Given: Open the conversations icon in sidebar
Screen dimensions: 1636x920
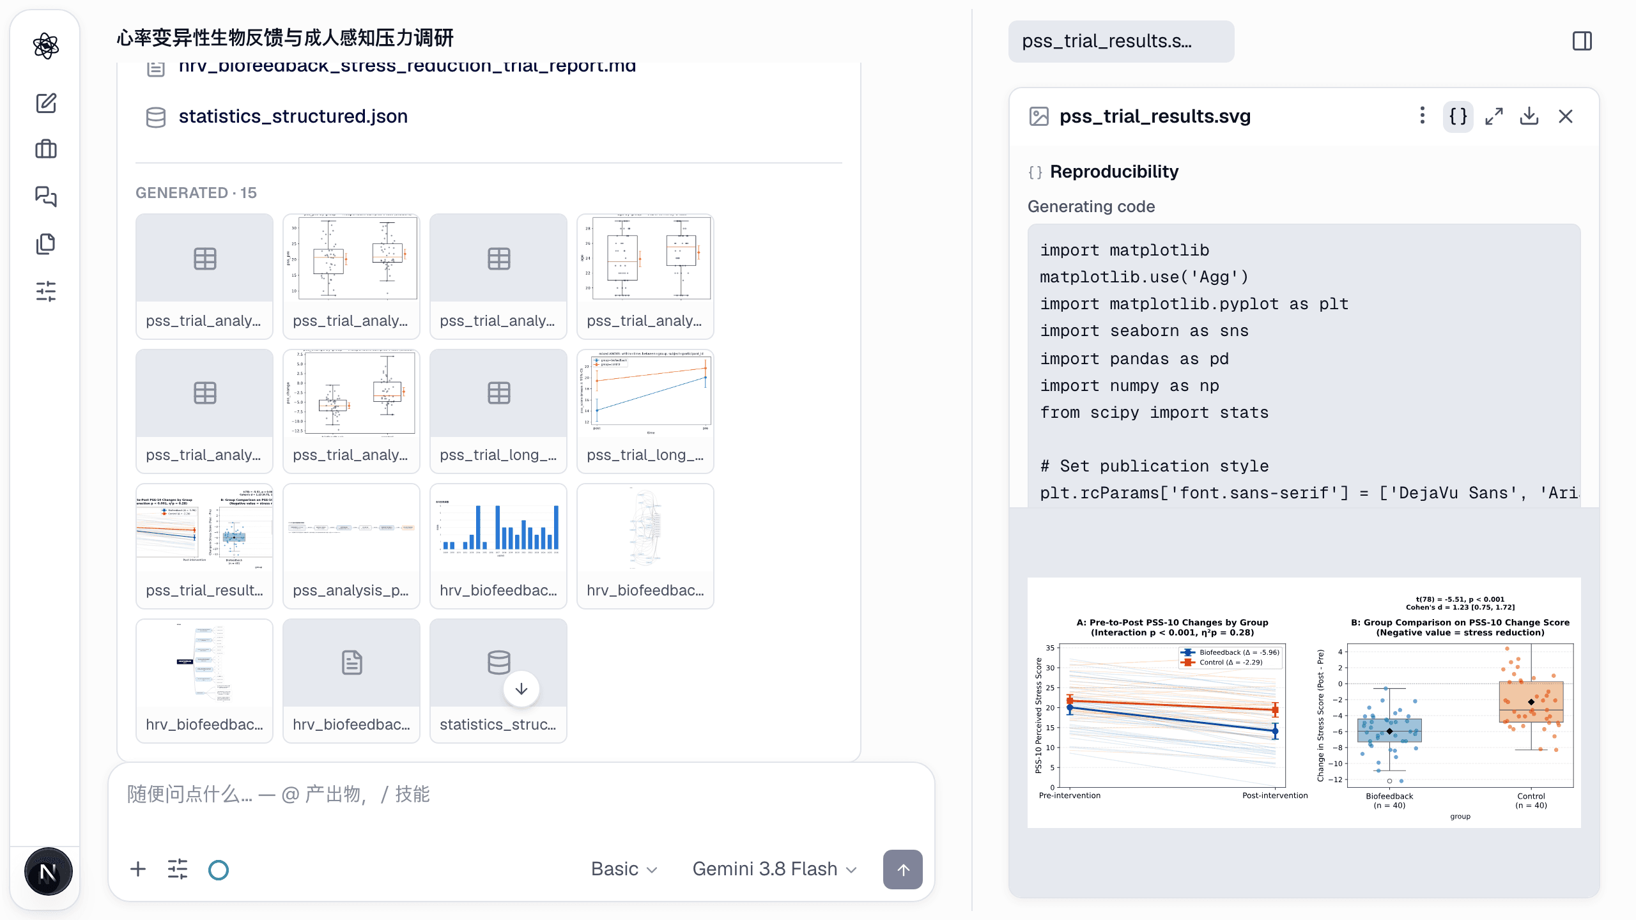Looking at the screenshot, I should (x=46, y=196).
